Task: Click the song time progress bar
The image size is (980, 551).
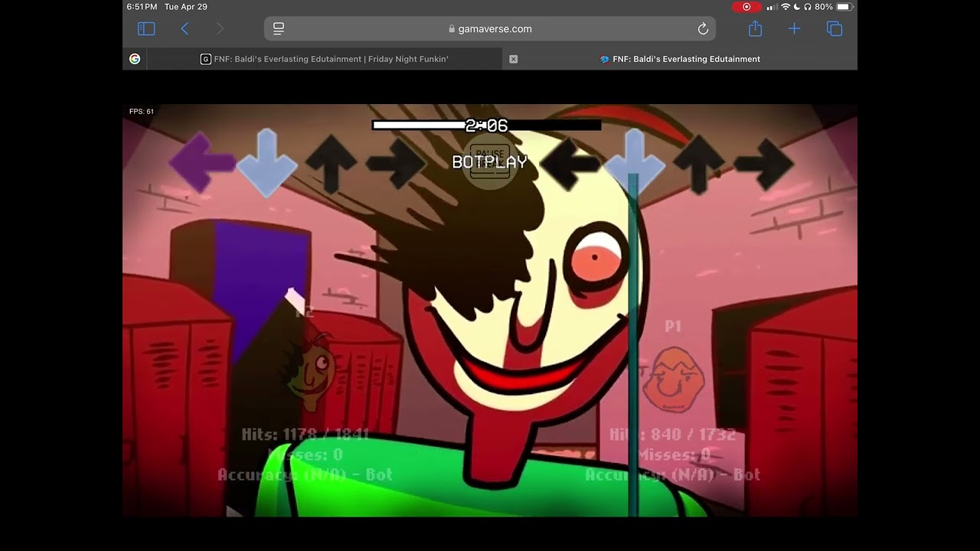Action: (486, 126)
